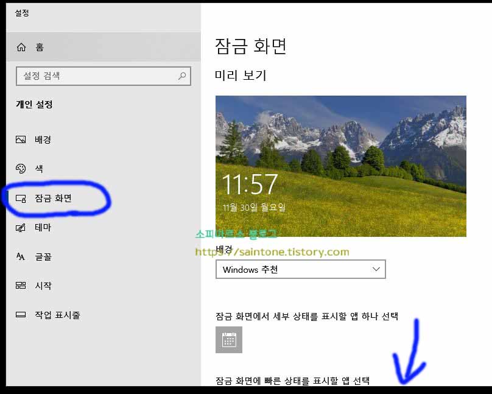
Task: Click 잠금 화면에서 세부 상태를 표시할 앱 label
Action: (307, 316)
